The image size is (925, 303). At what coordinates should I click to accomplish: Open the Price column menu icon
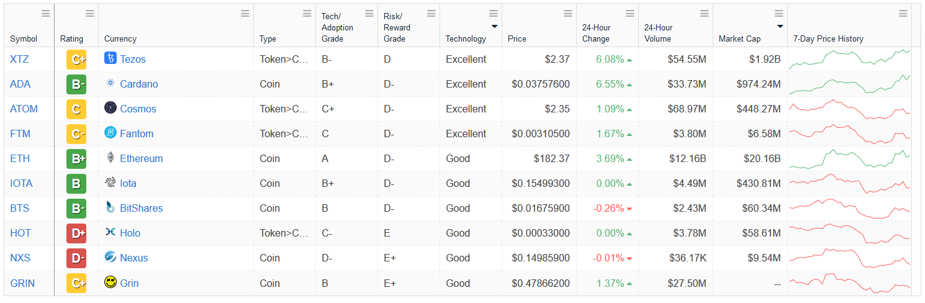coord(568,14)
